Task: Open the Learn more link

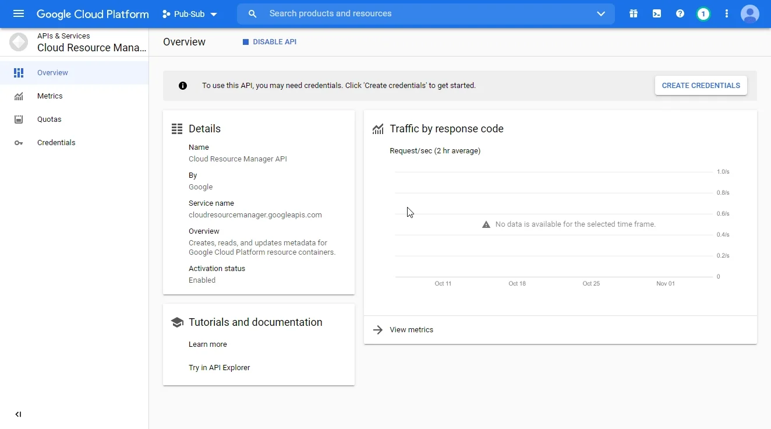Action: point(208,344)
